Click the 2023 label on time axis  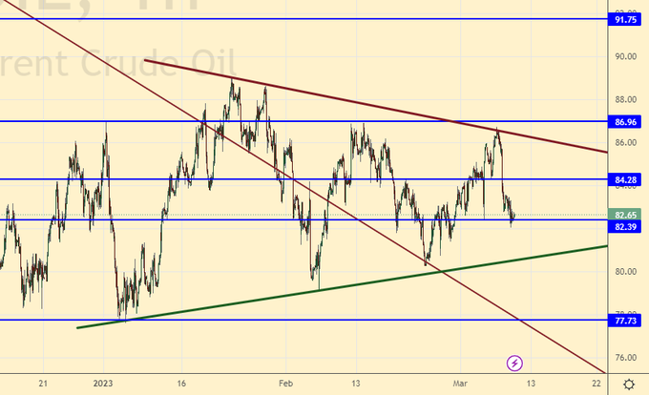102,384
